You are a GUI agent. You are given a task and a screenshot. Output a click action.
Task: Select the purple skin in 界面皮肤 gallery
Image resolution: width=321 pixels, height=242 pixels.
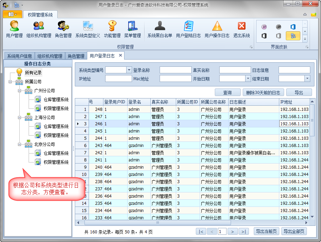tap(264, 27)
